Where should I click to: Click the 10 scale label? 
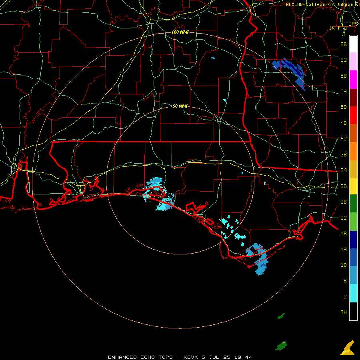[344, 265]
